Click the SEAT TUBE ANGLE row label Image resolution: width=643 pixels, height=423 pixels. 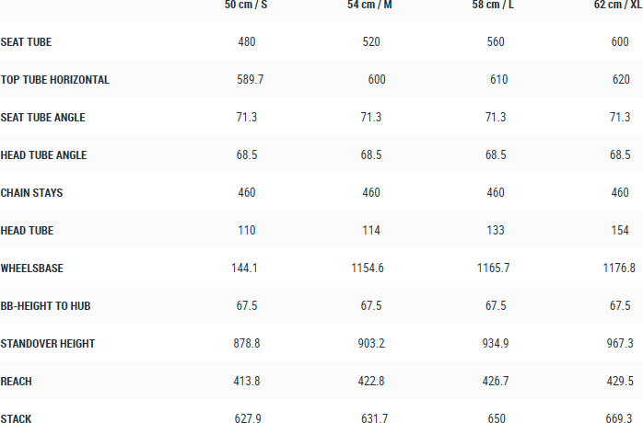(x=43, y=118)
